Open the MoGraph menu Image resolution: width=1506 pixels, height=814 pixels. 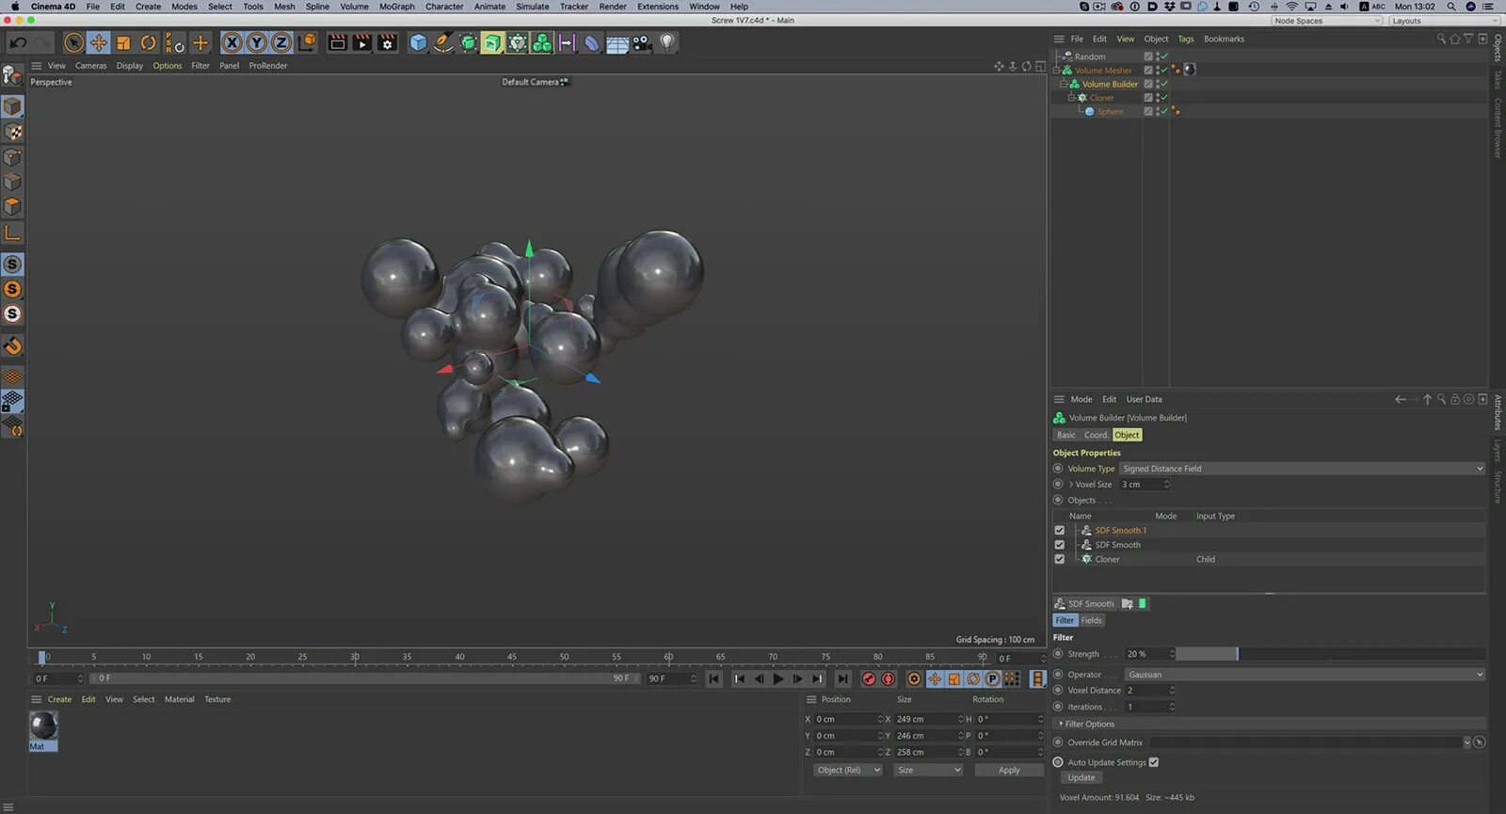396,7
